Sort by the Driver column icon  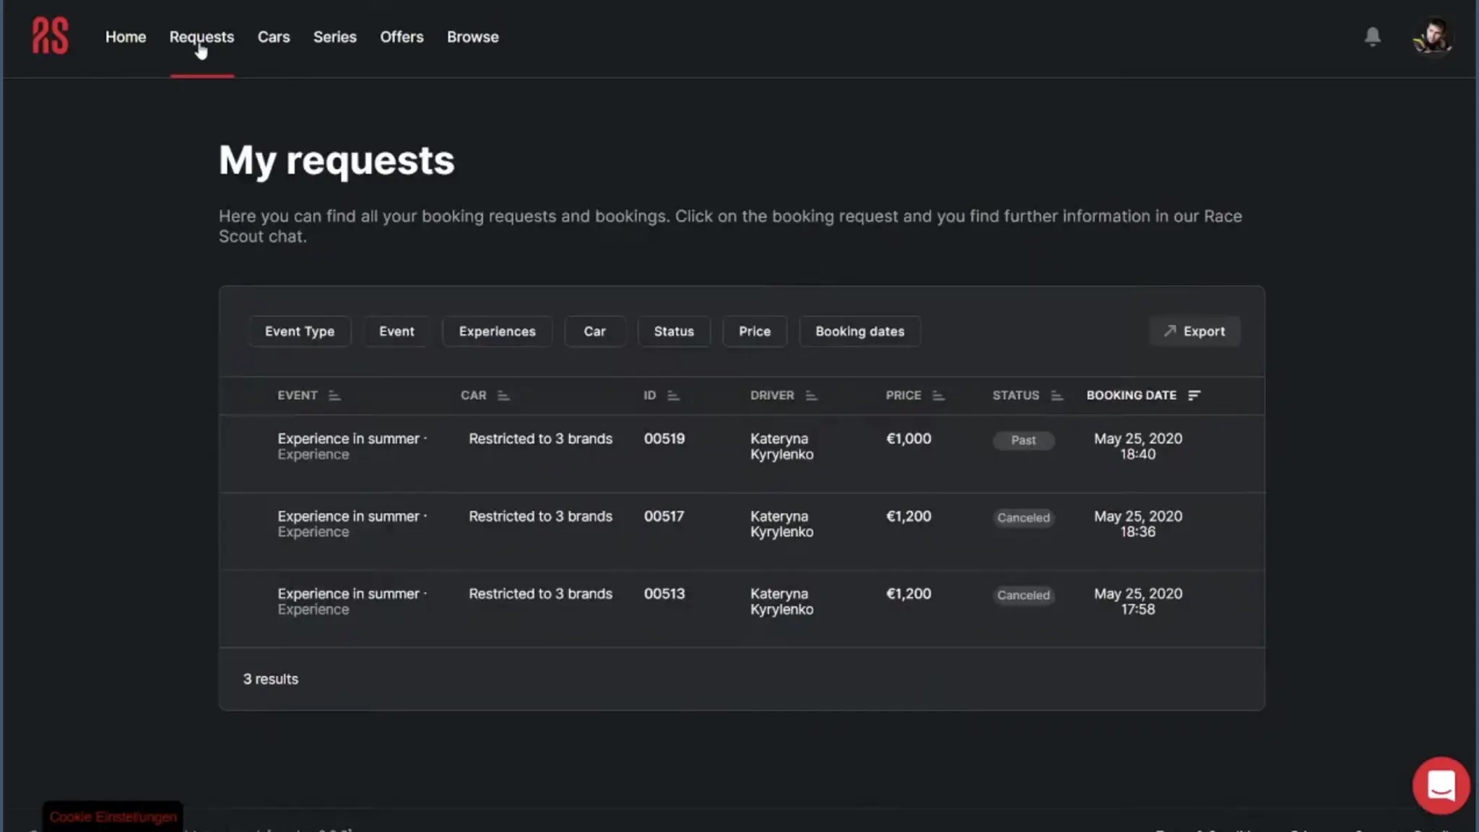pyautogui.click(x=811, y=395)
